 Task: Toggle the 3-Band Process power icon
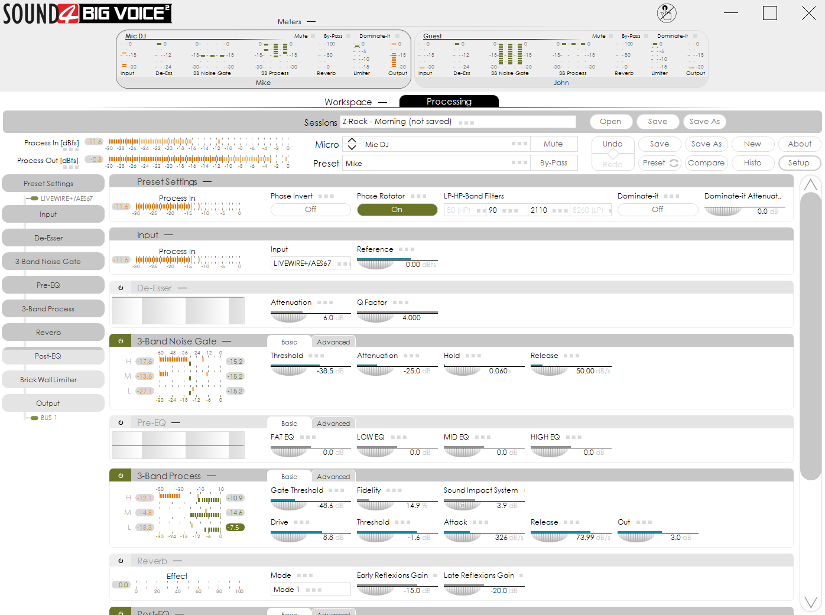tap(121, 476)
